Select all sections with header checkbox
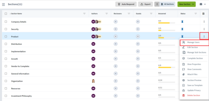 point(6,13)
